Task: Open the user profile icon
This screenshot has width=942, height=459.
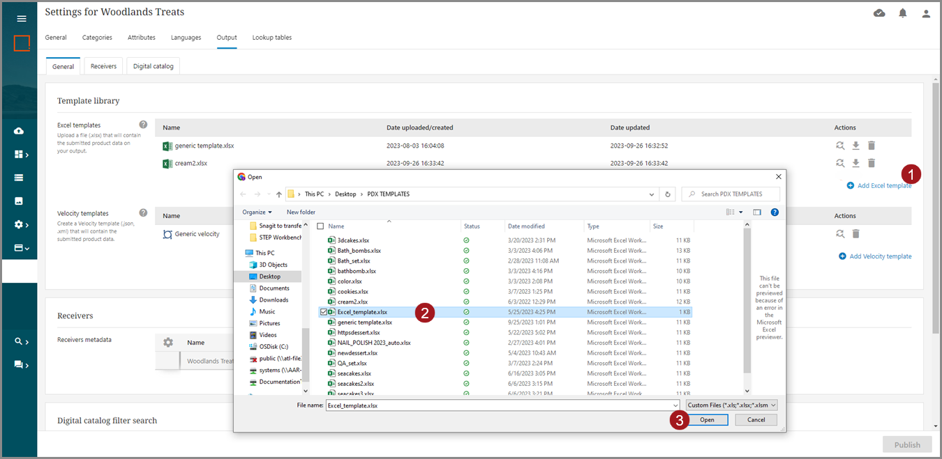Action: pyautogui.click(x=926, y=13)
